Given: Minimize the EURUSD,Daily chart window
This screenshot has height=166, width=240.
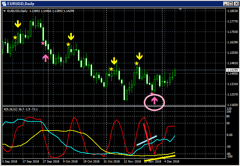Looking at the screenshot, I should pos(225,4).
